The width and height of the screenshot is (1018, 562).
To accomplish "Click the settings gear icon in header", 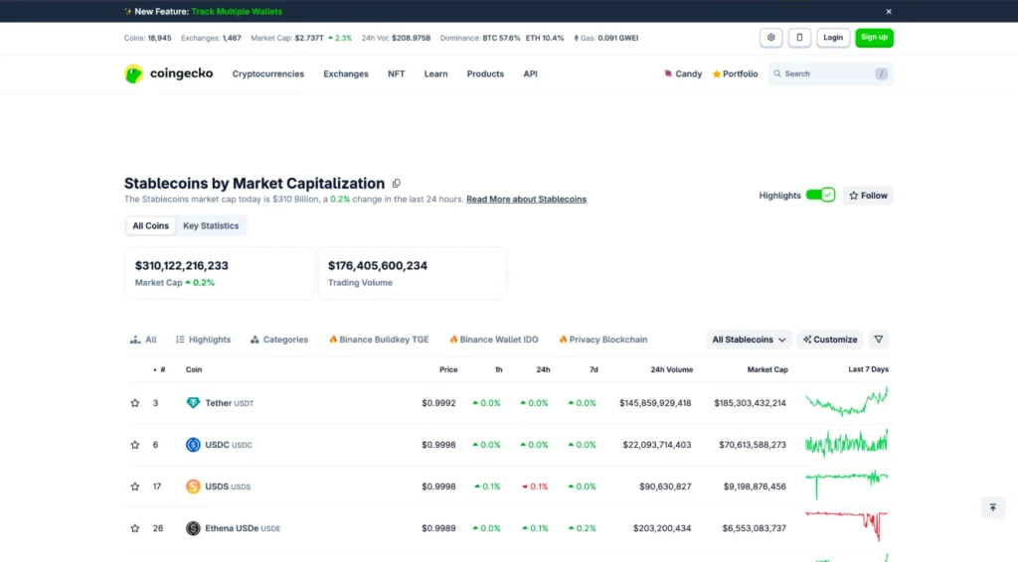I will point(771,38).
